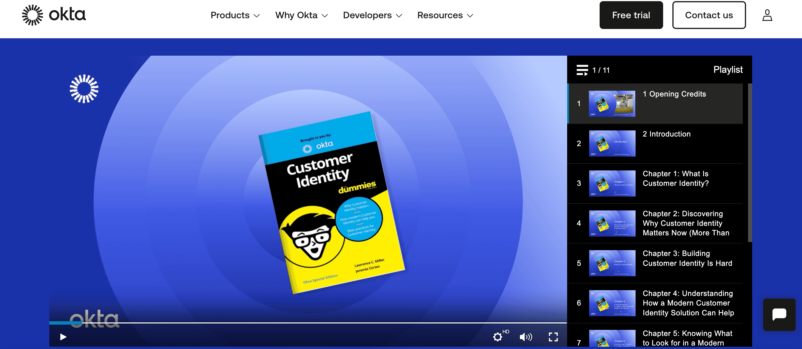
Task: Click the Introduction thumbnail
Action: (612, 143)
